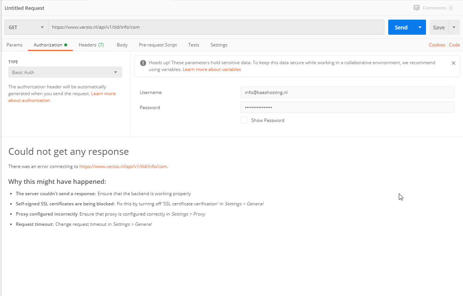Click the Comments speech bubble icon
Viewport: 463px width, 296px height.
coord(417,8)
